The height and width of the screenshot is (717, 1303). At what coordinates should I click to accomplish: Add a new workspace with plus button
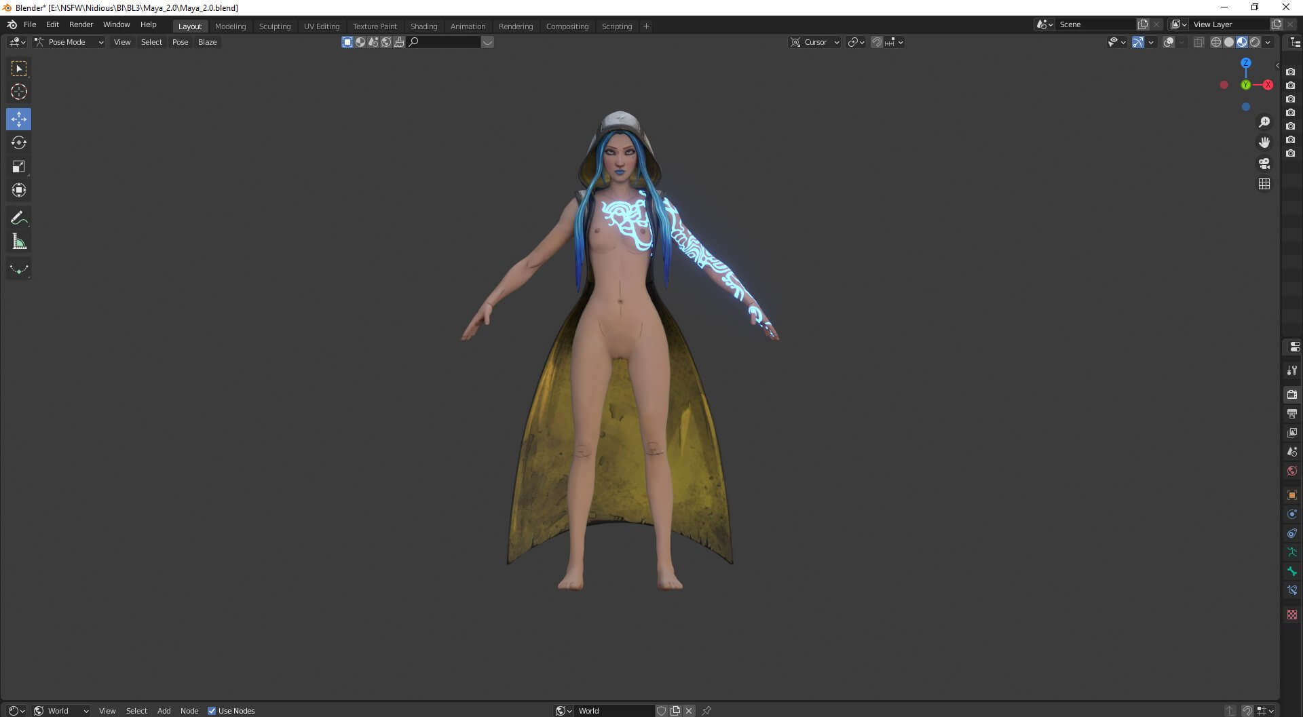point(646,26)
